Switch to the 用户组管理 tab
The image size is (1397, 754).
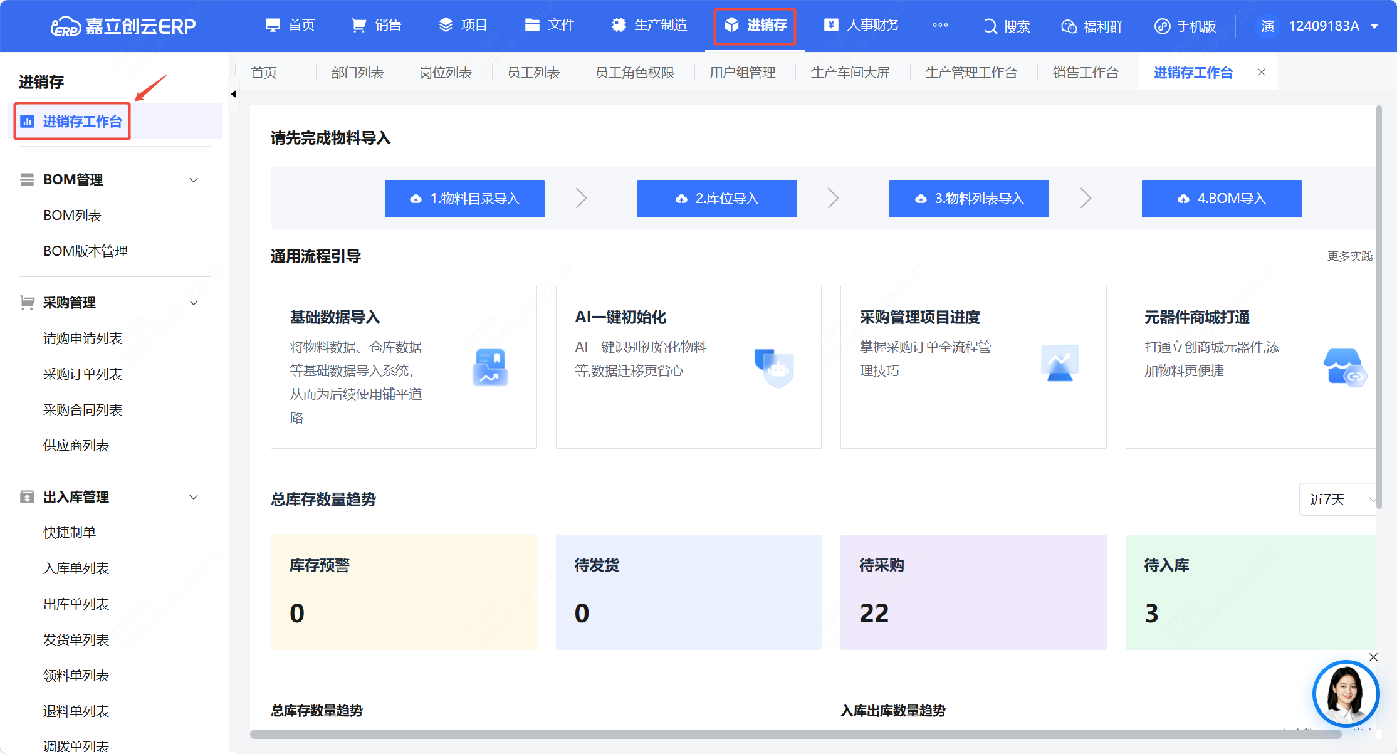(x=742, y=73)
